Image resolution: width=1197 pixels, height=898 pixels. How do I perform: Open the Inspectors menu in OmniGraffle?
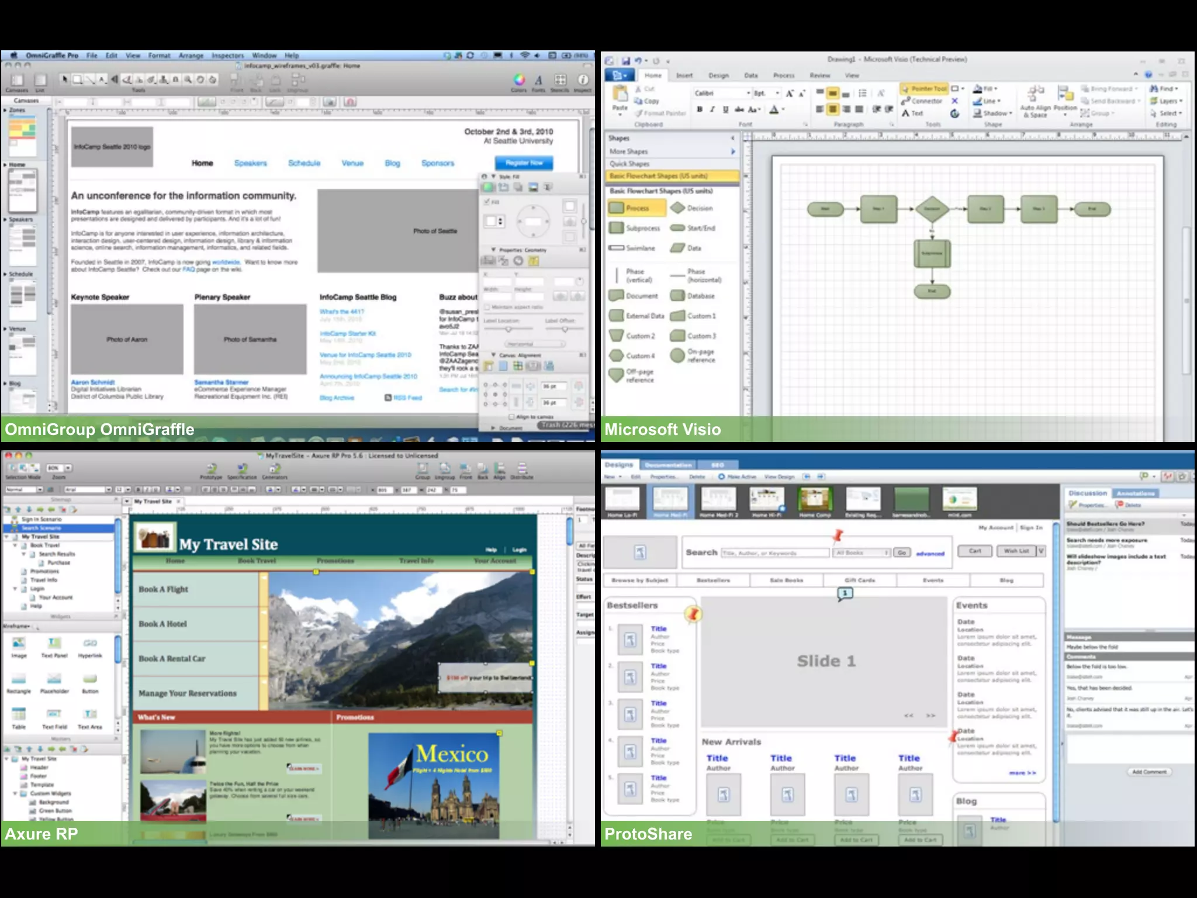[227, 56]
